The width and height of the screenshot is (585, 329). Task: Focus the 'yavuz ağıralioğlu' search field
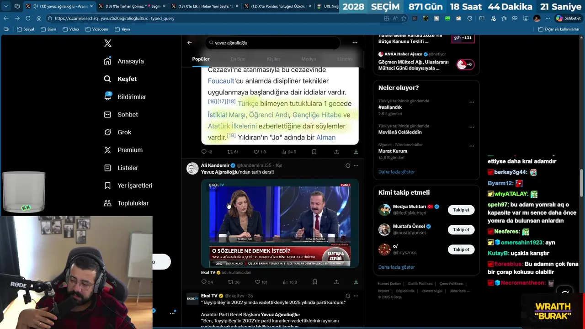[272, 42]
